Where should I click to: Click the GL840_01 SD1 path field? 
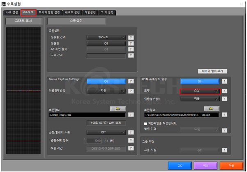87,115
